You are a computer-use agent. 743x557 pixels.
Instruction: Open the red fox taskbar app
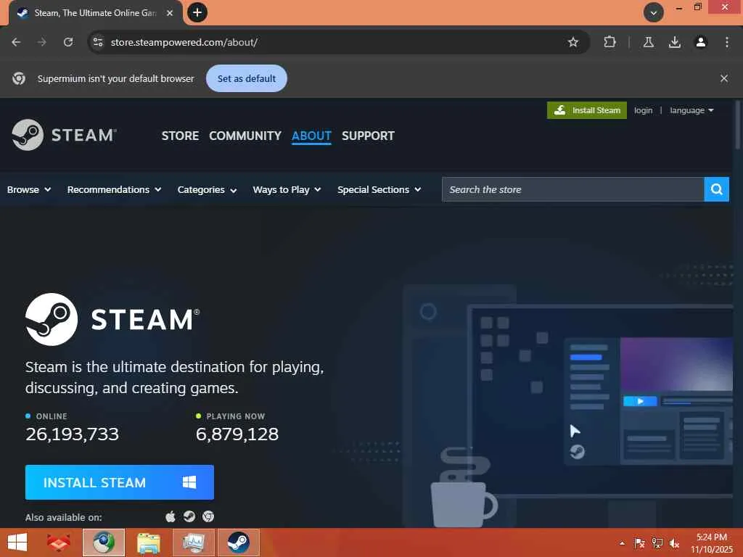pos(58,542)
